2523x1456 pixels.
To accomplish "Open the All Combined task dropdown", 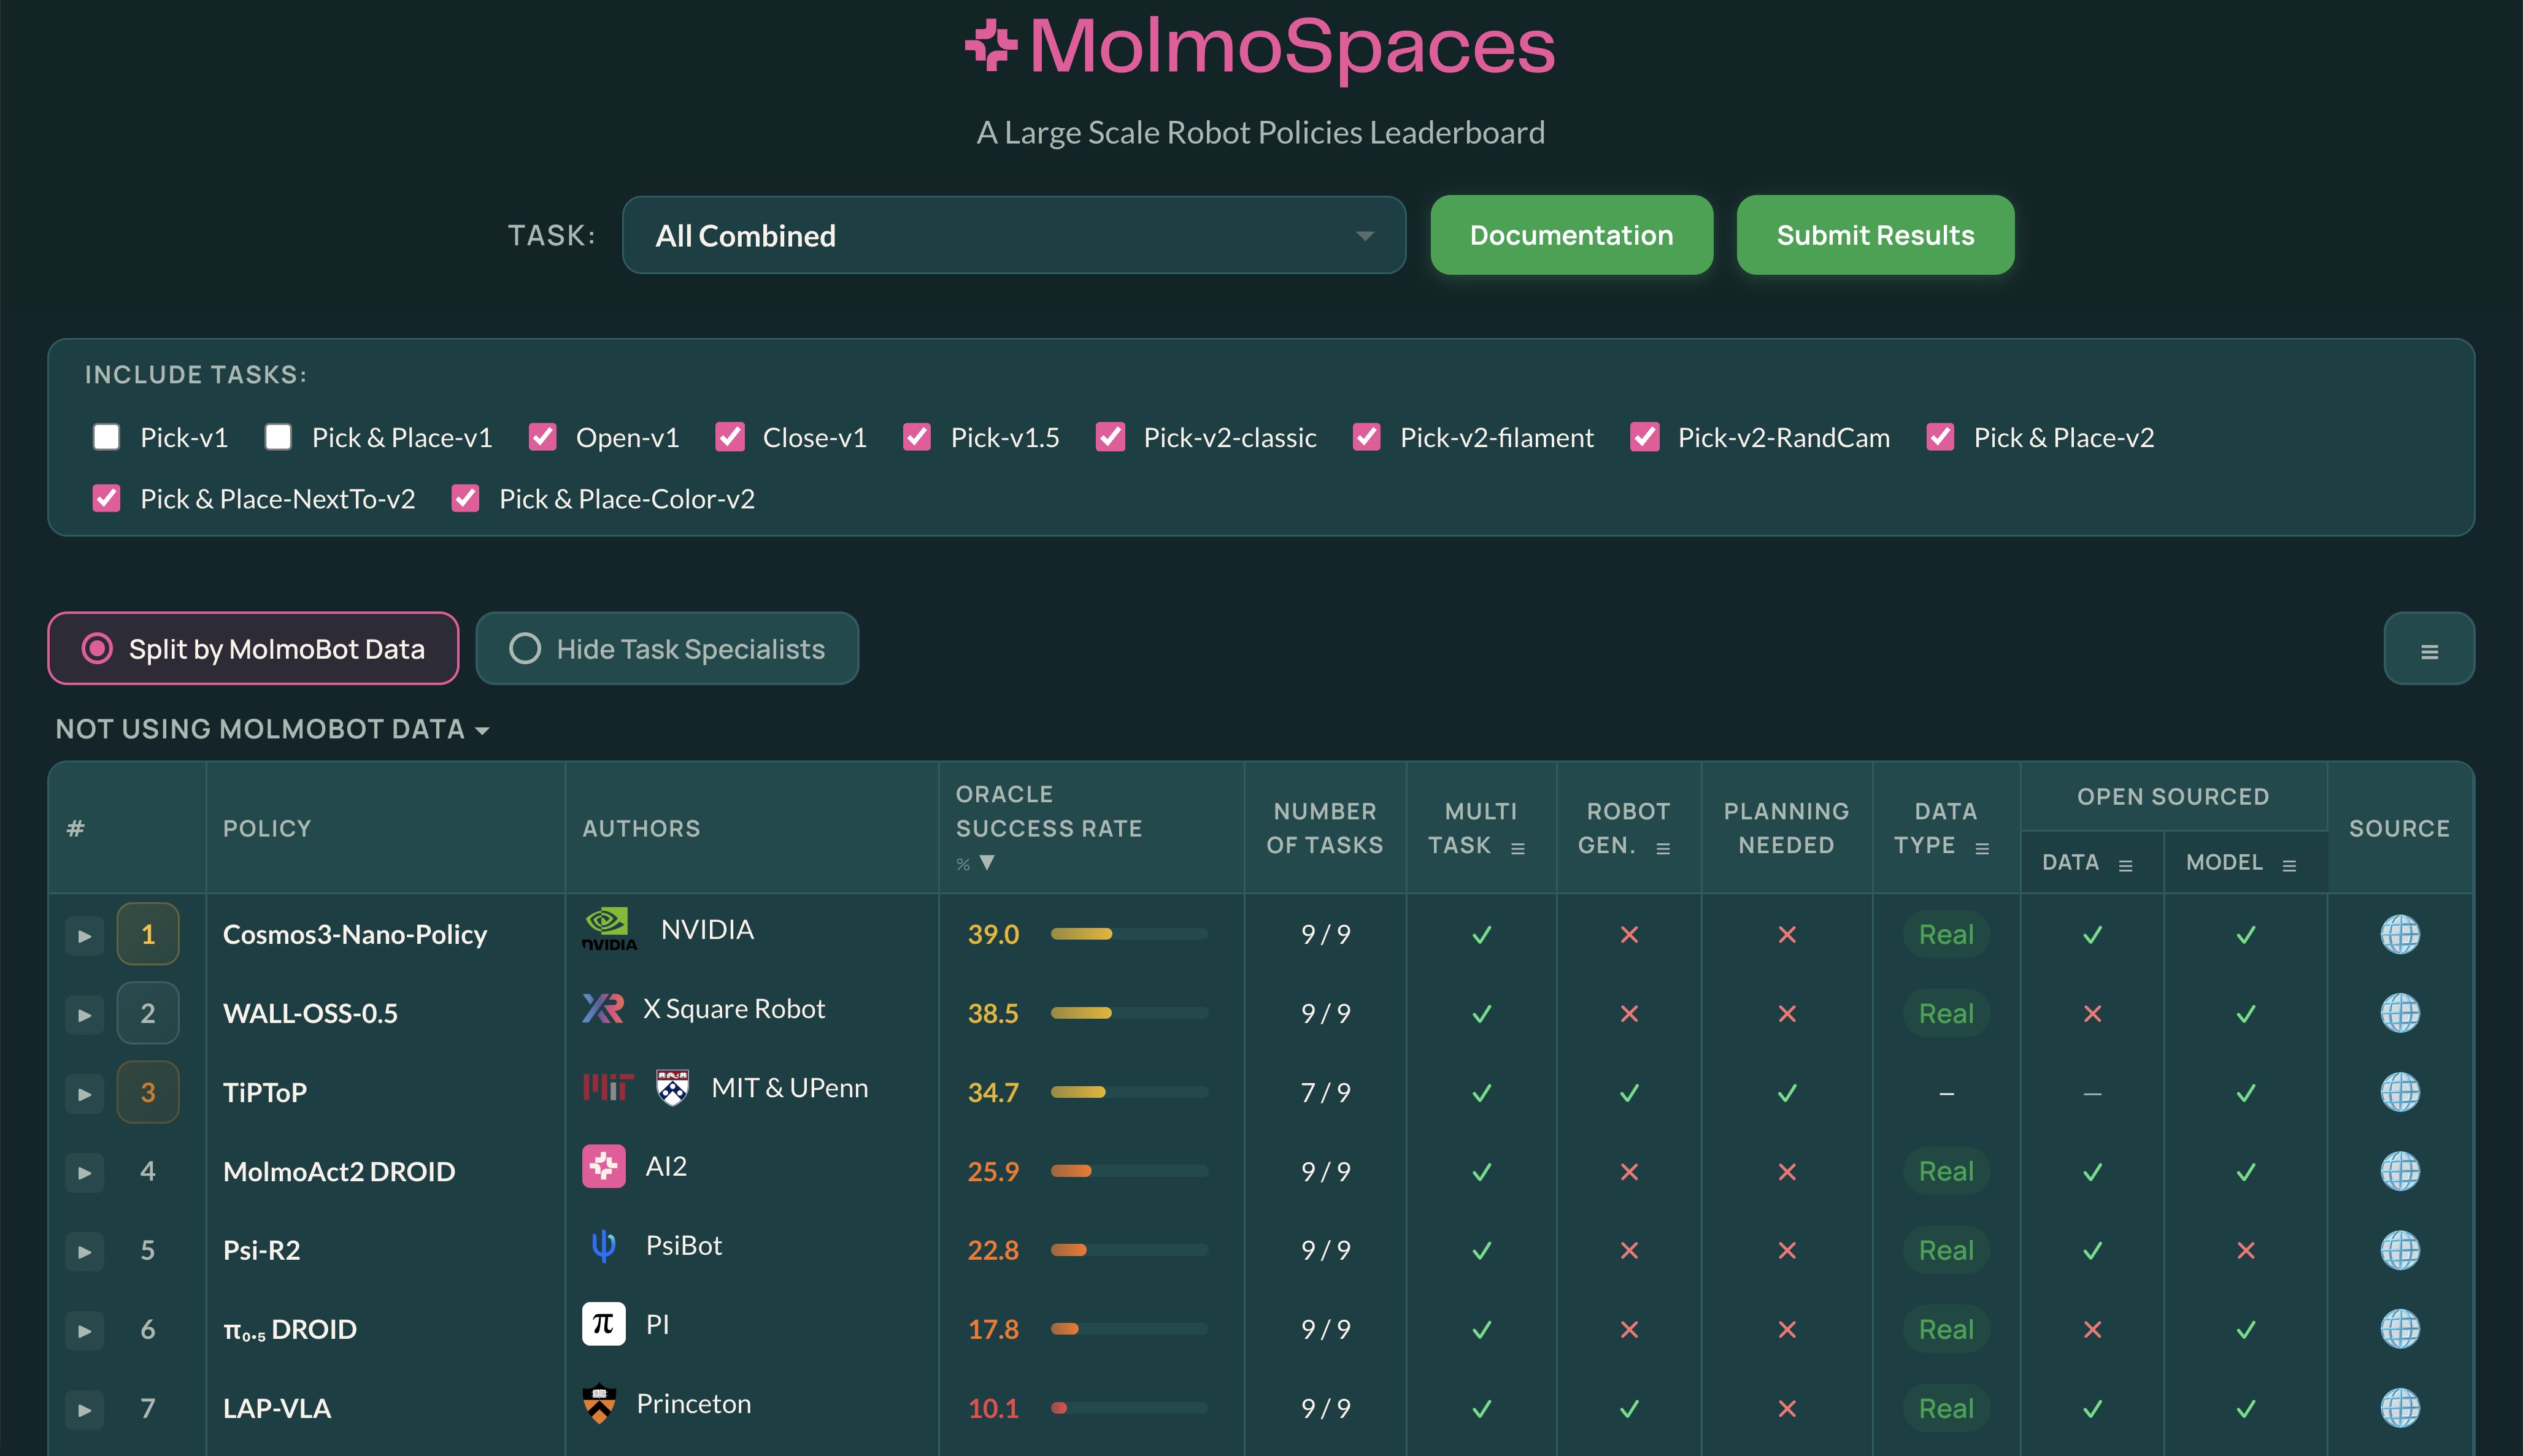I will [x=1014, y=235].
